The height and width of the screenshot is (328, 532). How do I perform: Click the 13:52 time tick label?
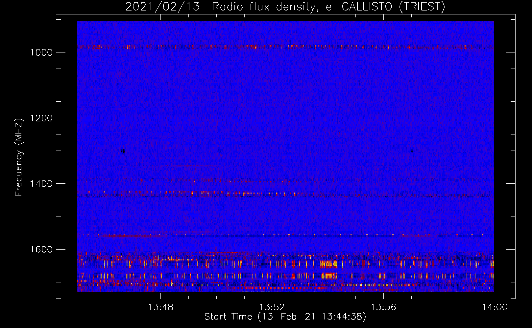(x=272, y=307)
